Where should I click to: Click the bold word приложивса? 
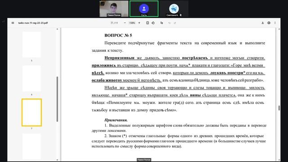pos(104,65)
